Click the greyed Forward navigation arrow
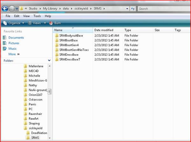 pos(12,9)
